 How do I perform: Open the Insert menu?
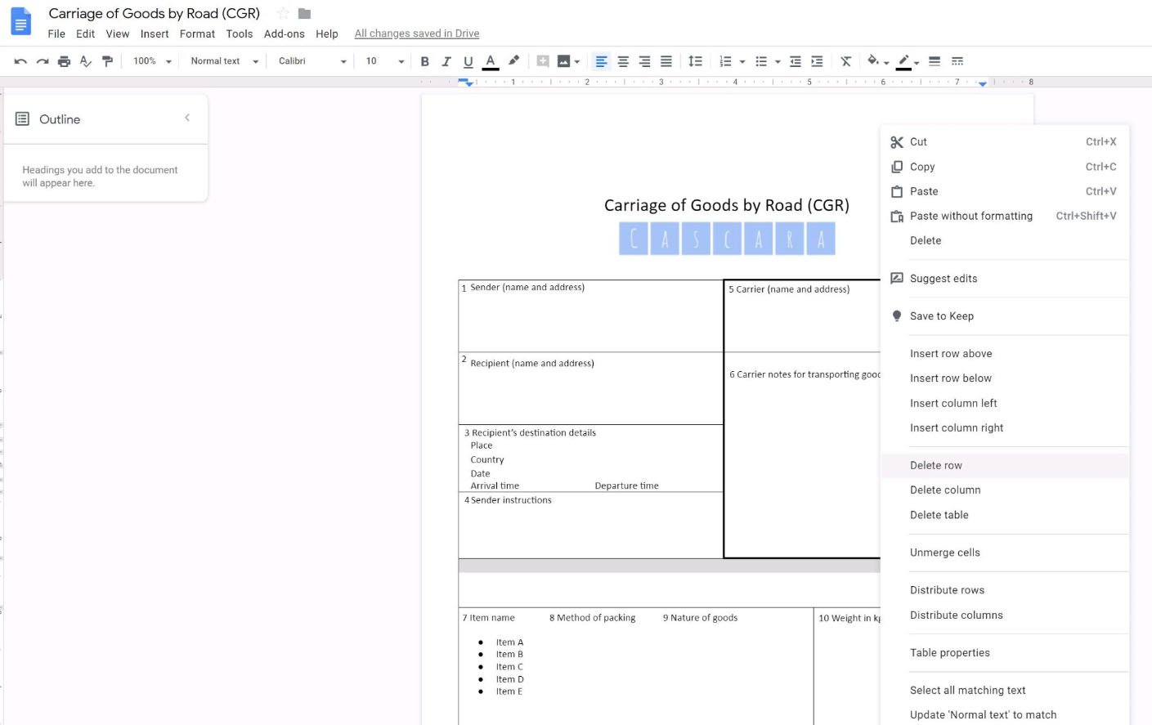tap(155, 34)
